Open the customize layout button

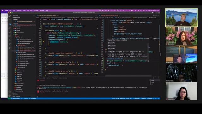[x=159, y=13]
